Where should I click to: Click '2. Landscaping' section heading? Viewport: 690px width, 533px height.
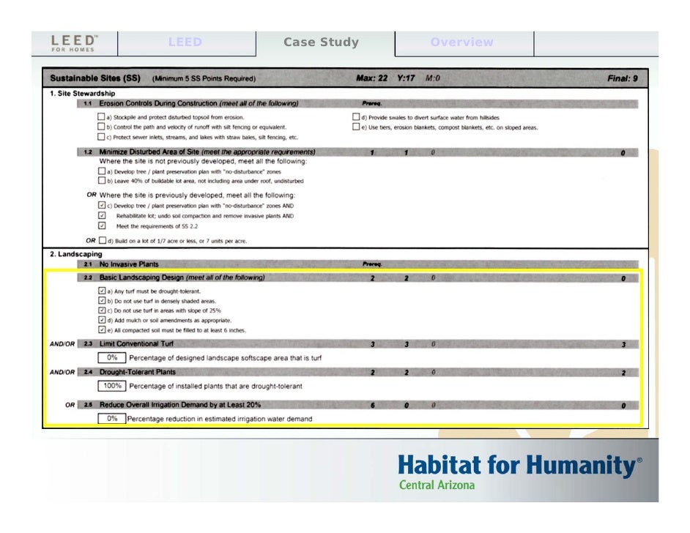click(x=75, y=254)
